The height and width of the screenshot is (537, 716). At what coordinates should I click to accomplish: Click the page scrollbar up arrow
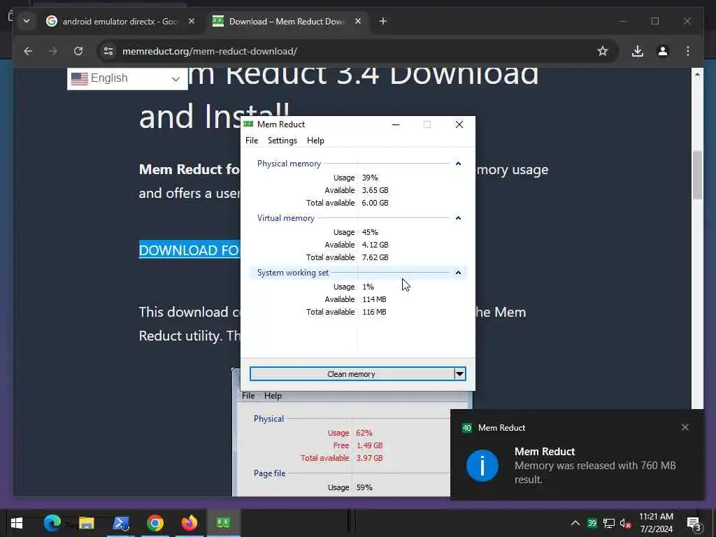697,74
